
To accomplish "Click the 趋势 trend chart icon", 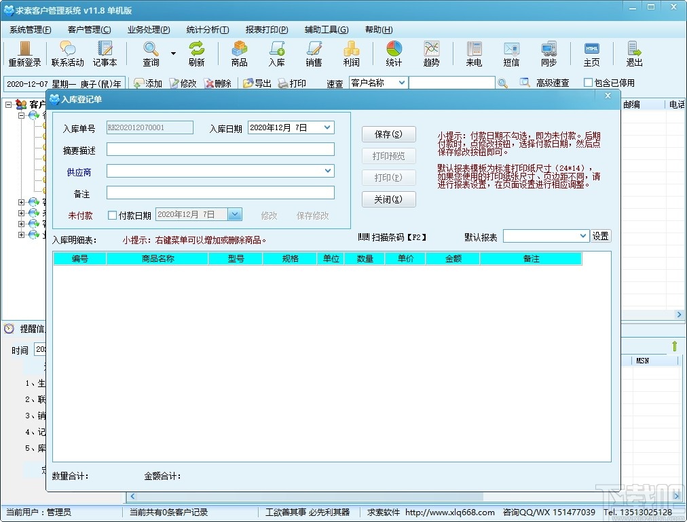I will pyautogui.click(x=431, y=54).
